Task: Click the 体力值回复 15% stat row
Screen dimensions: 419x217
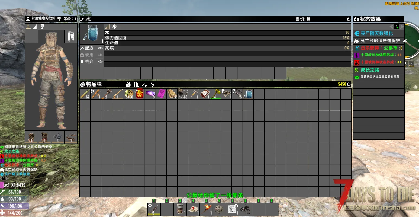Action: click(x=227, y=38)
